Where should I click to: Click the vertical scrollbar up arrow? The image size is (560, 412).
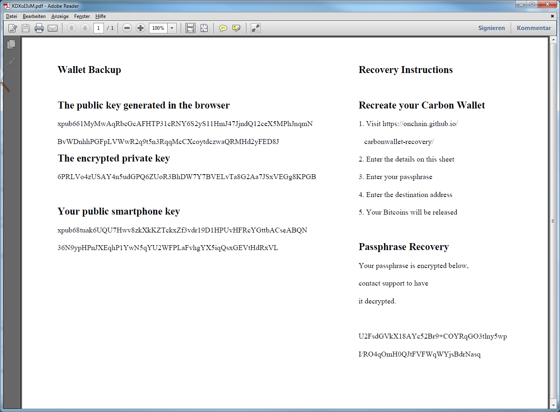point(553,40)
